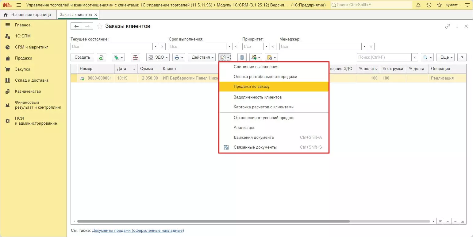Open CRM и маркетинг pie-chart icon

click(8, 47)
